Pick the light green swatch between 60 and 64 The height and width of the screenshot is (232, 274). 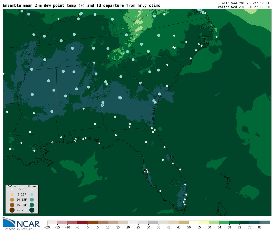[214, 222]
